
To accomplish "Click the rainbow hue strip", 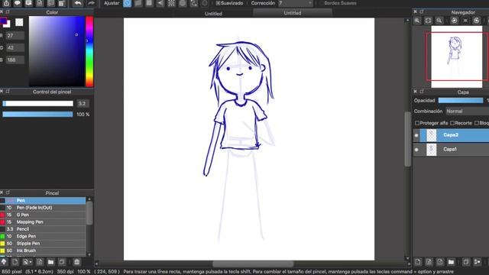I will 89,51.
